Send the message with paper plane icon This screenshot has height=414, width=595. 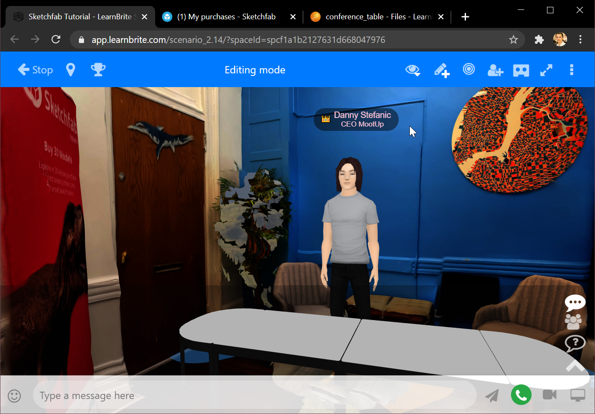pos(492,395)
